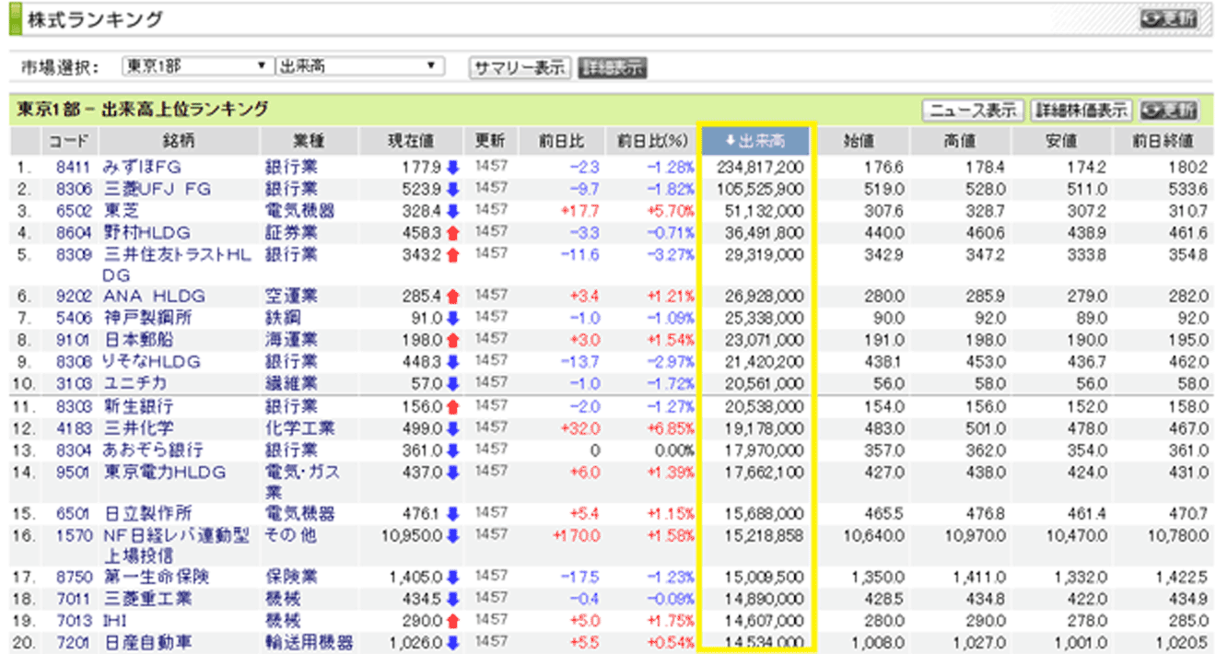The width and height of the screenshot is (1216, 654).
Task: Sort by the 出来高 column header
Action: (755, 141)
